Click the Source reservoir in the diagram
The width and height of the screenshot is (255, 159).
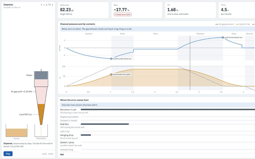click(x=16, y=131)
